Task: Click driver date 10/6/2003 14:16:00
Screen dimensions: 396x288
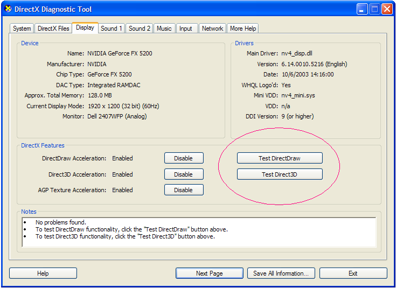Action: pos(307,74)
